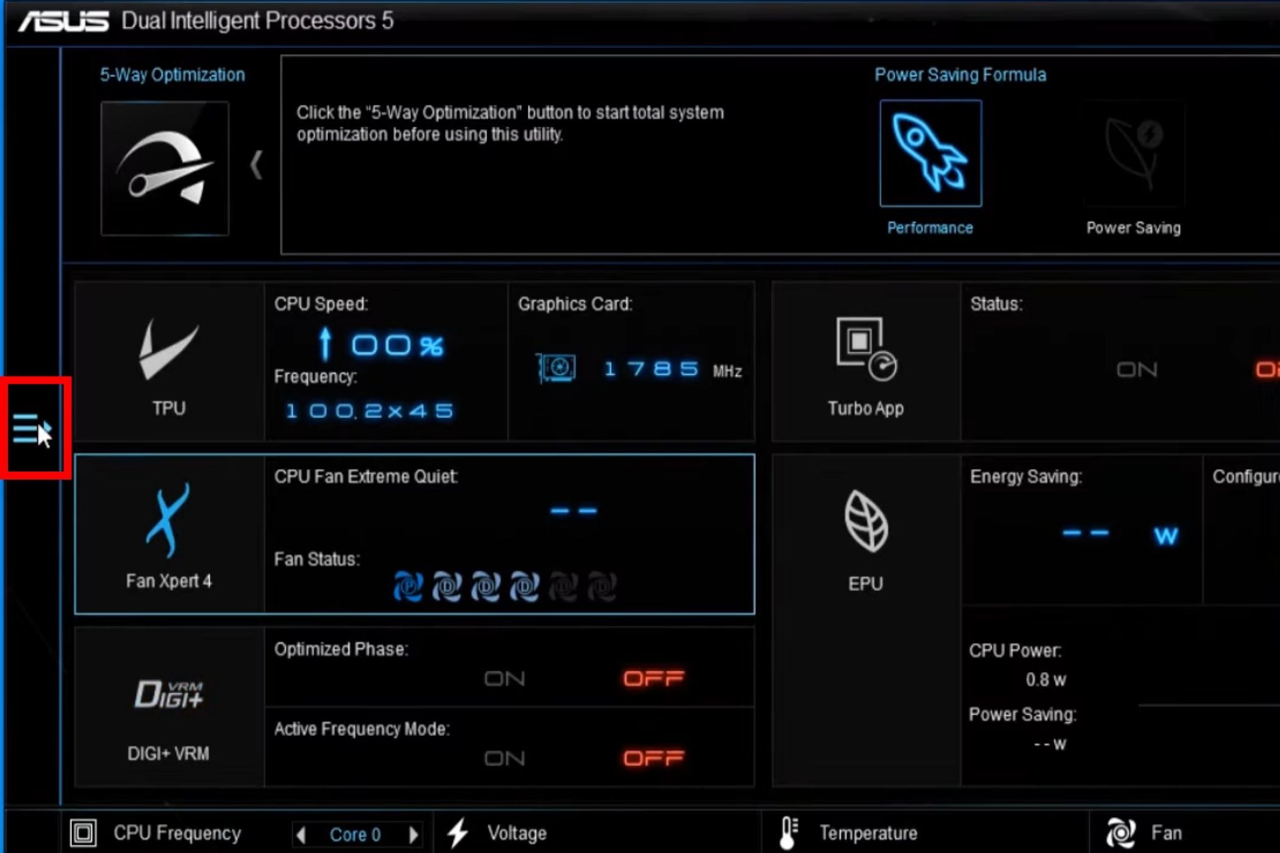Open the Turbo App module icon
The width and height of the screenshot is (1280, 853).
(x=866, y=349)
